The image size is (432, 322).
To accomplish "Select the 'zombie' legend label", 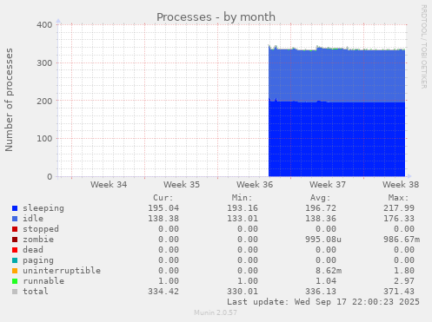I will click(x=38, y=240).
